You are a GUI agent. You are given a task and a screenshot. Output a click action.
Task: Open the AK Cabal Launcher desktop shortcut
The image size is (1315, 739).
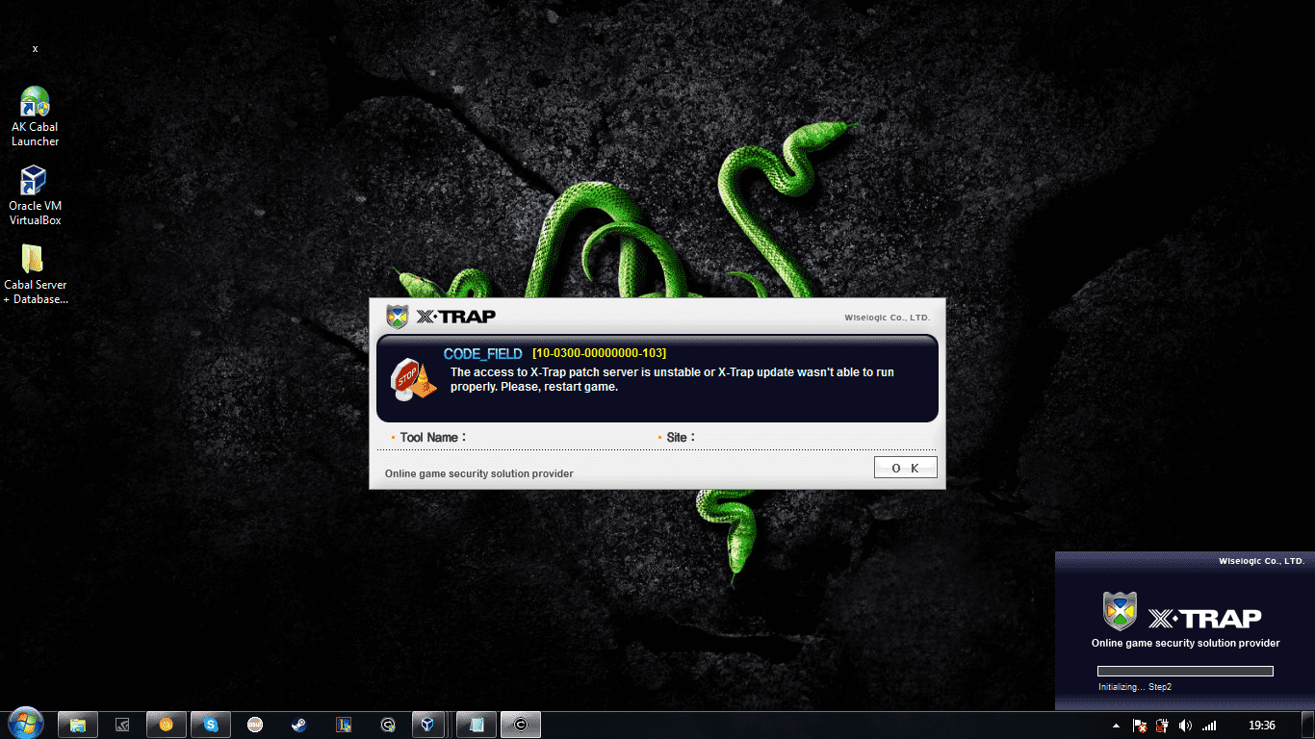click(x=35, y=116)
